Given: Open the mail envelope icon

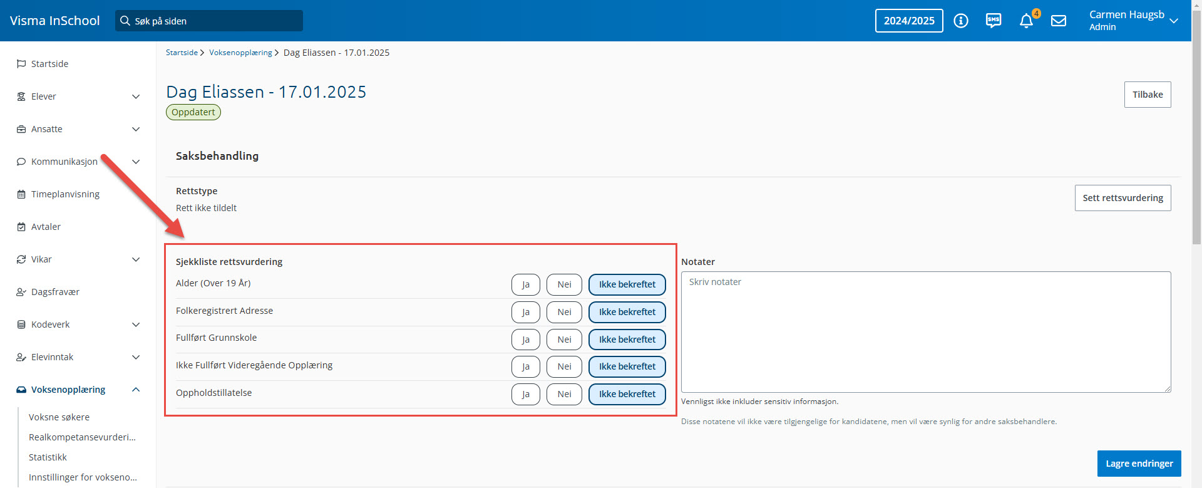Looking at the screenshot, I should coord(1059,21).
